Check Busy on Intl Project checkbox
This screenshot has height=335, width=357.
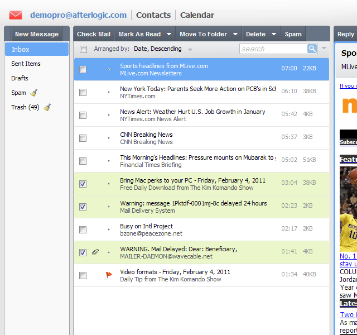click(83, 229)
